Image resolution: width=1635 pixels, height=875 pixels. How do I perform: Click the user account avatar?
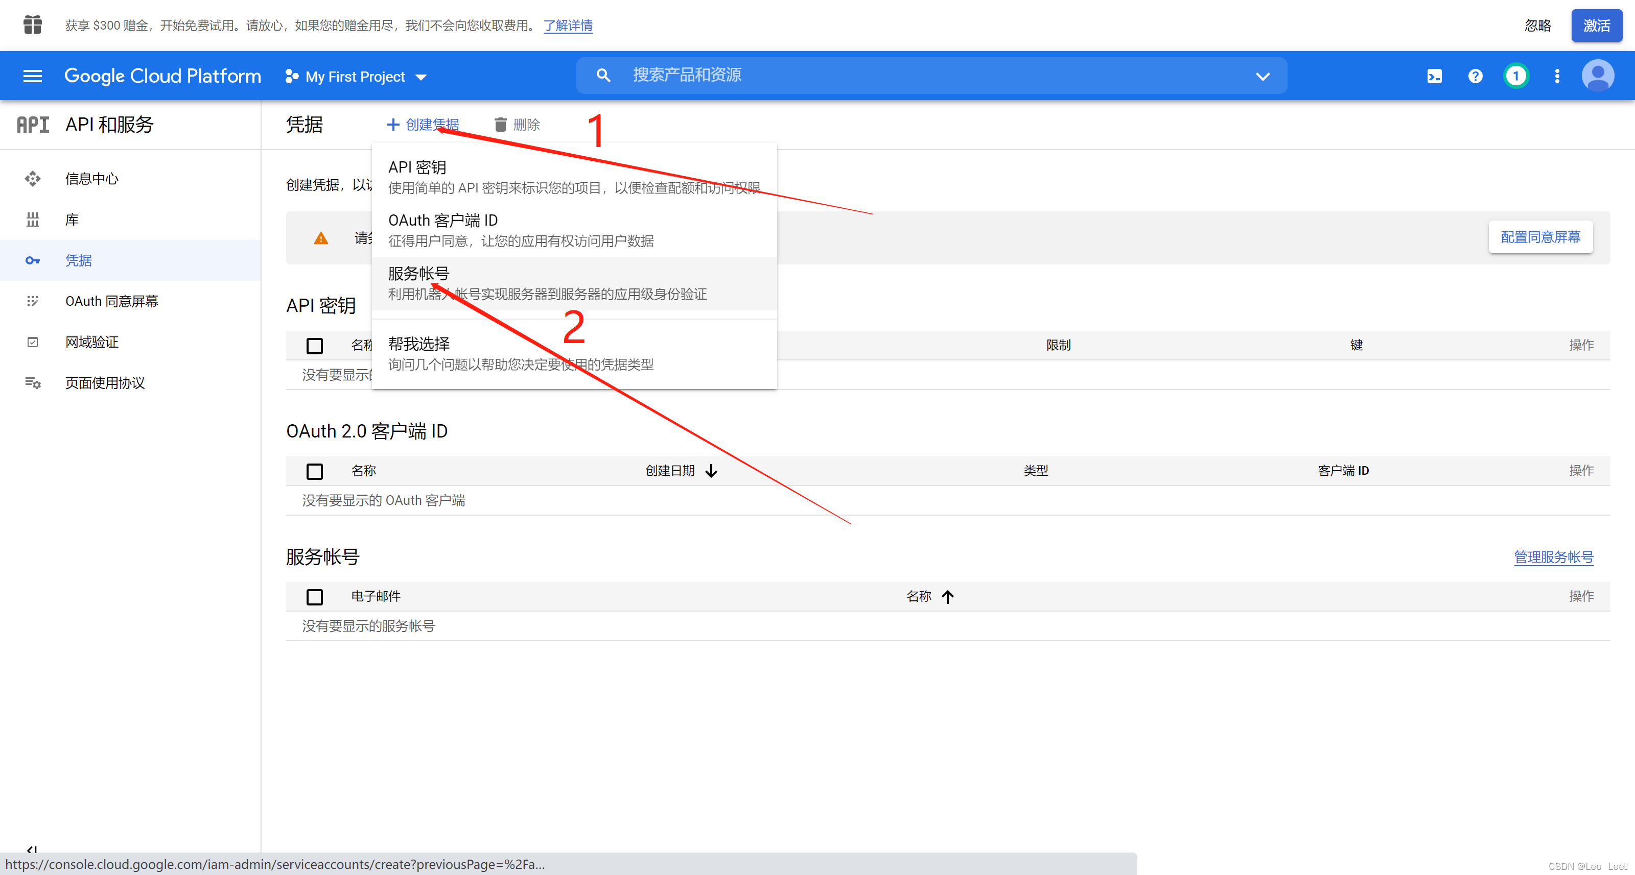pos(1598,76)
